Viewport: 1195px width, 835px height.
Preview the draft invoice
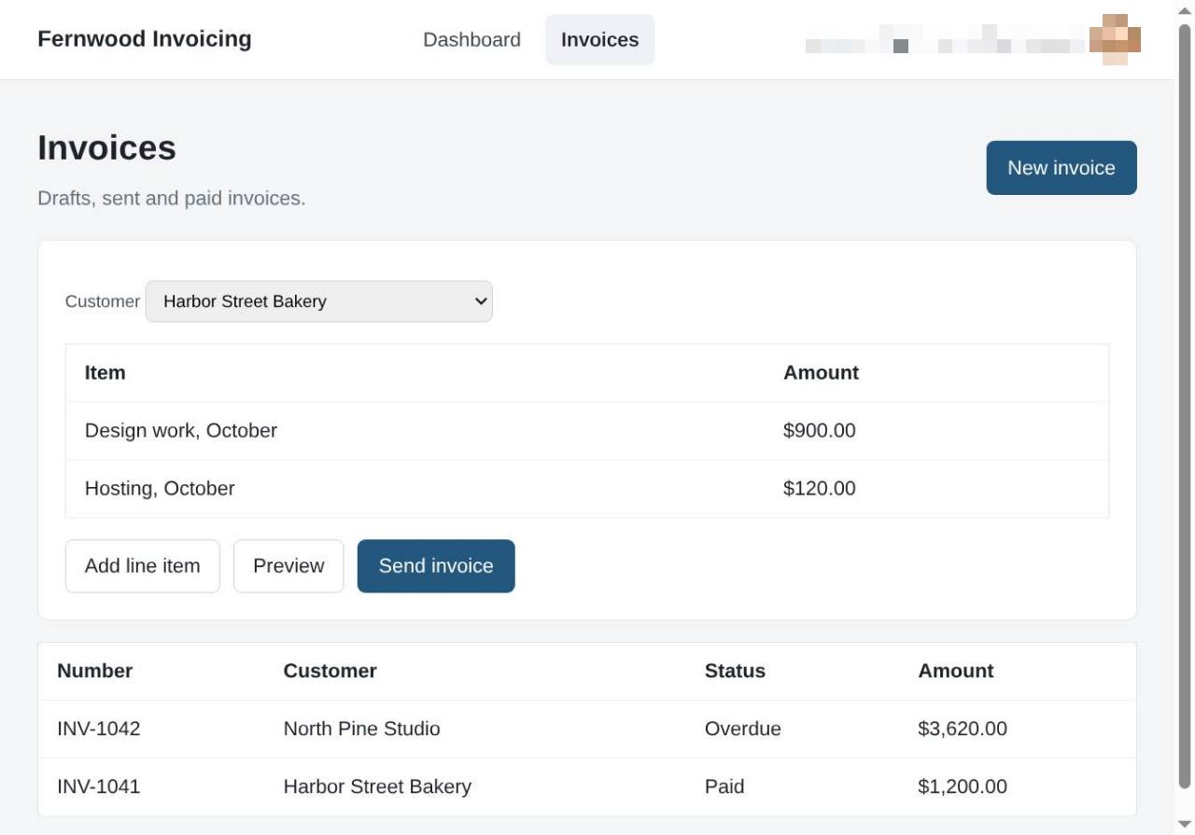click(x=288, y=566)
